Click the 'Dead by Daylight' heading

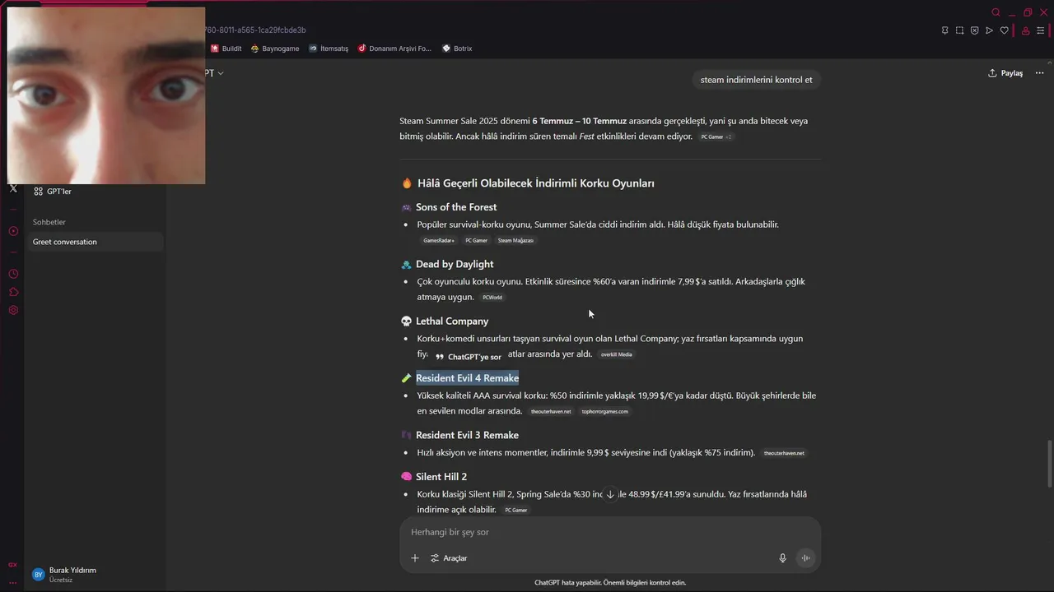[x=455, y=264]
